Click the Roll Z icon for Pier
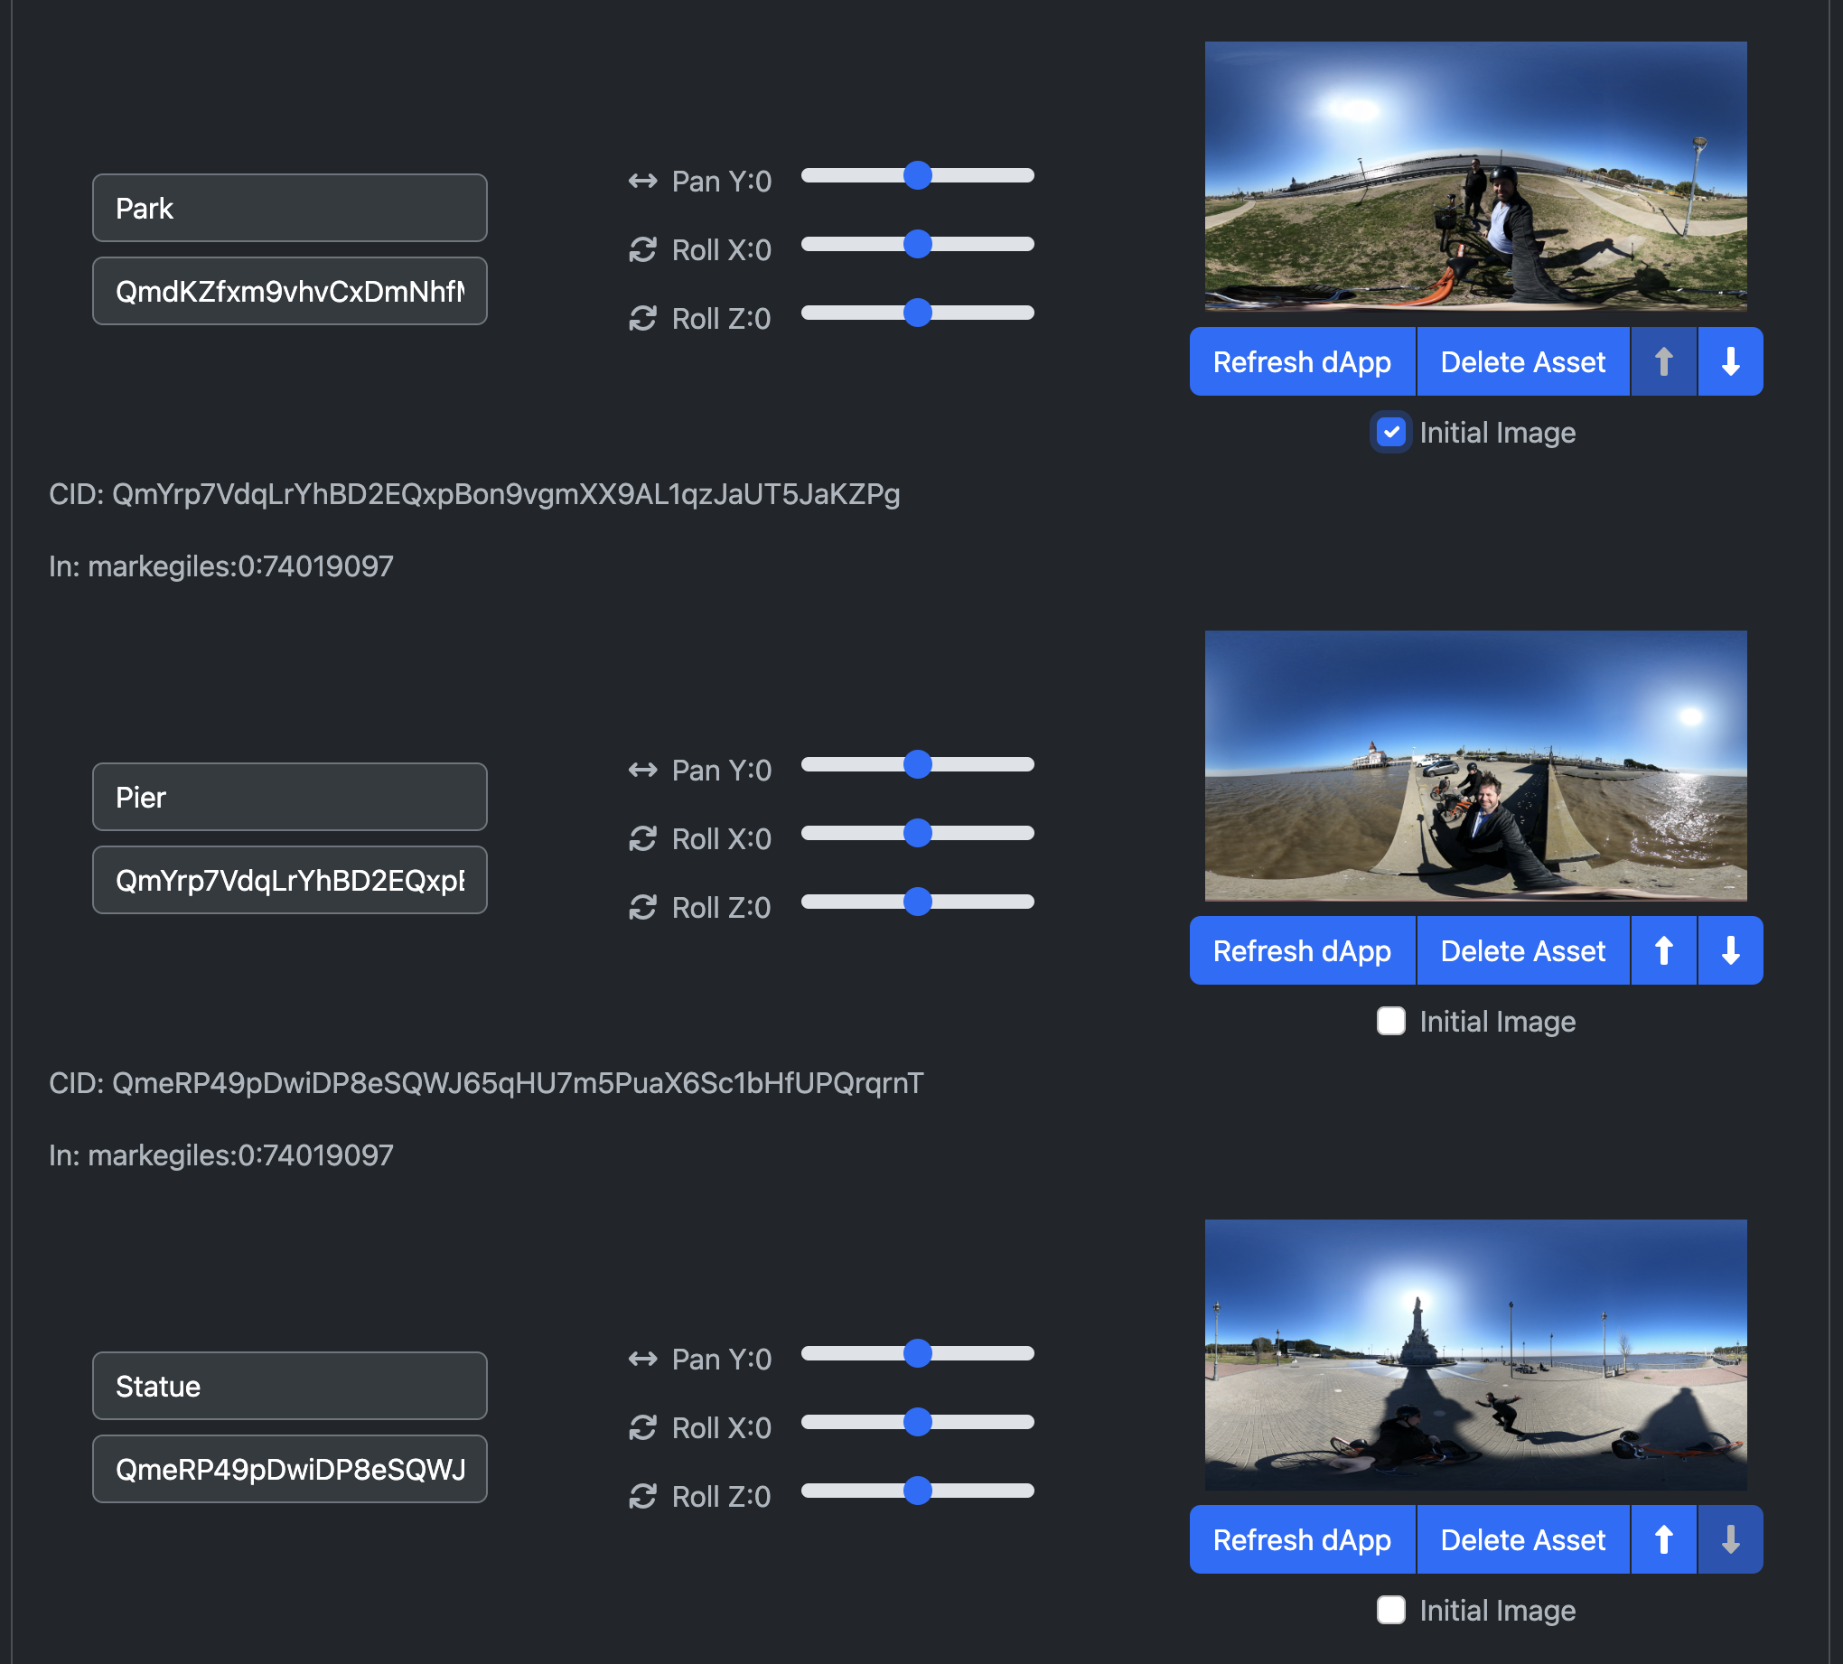Viewport: 1843px width, 1664px height. click(642, 907)
